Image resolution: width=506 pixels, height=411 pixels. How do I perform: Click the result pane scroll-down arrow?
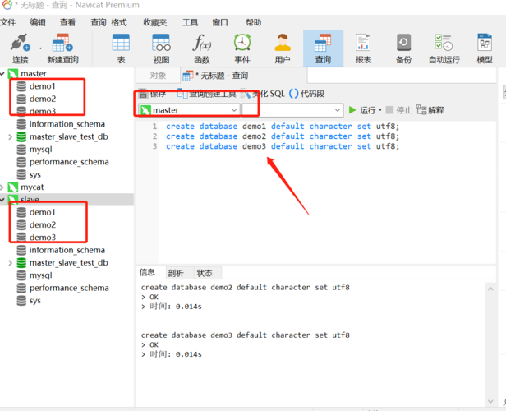[490, 402]
